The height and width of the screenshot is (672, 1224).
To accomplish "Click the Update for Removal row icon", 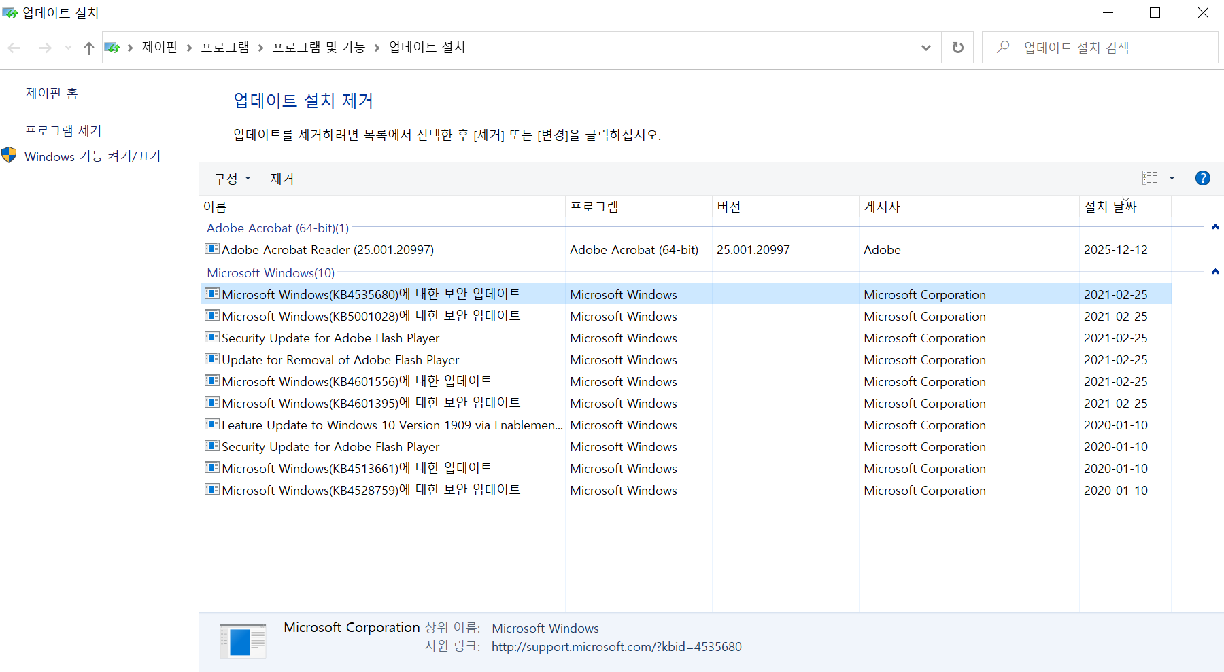I will pos(212,359).
